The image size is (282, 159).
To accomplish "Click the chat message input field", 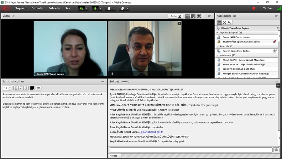I will [191, 150].
